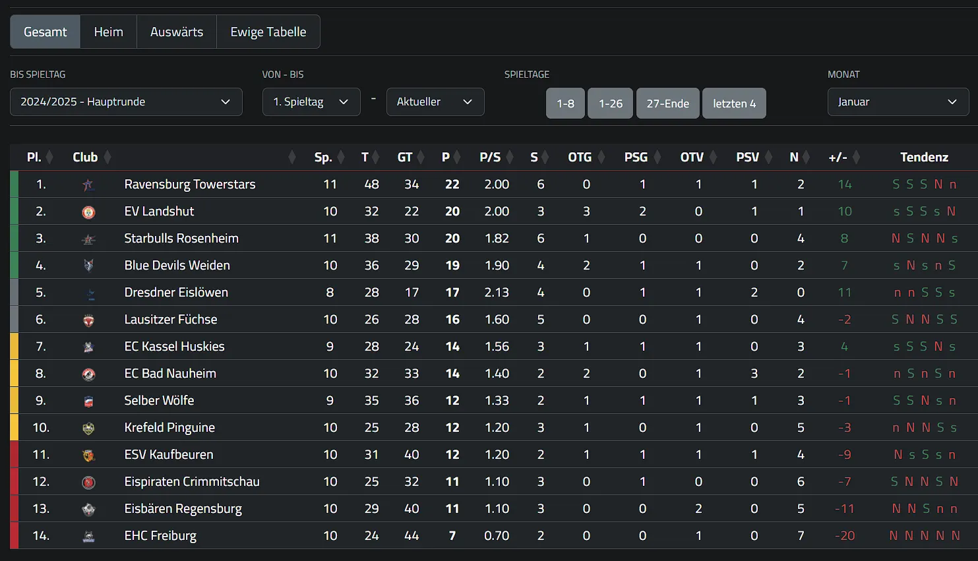The width and height of the screenshot is (978, 561).
Task: Sort table by PSG column arrows
Action: [657, 158]
